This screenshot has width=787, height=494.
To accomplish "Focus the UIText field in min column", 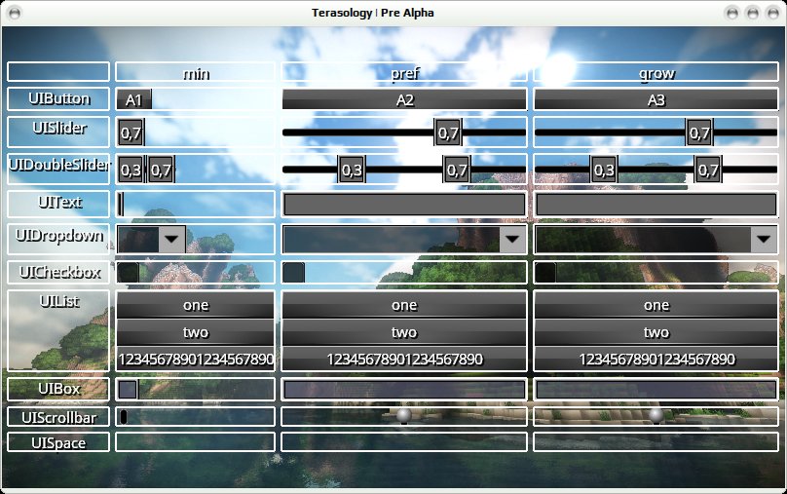I will 121,204.
